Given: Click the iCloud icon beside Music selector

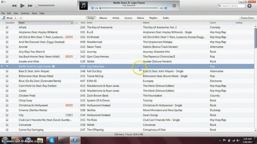Looking at the screenshot, I should [21, 18].
